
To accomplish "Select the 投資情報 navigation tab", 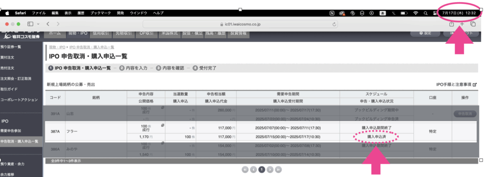I will point(238,34).
